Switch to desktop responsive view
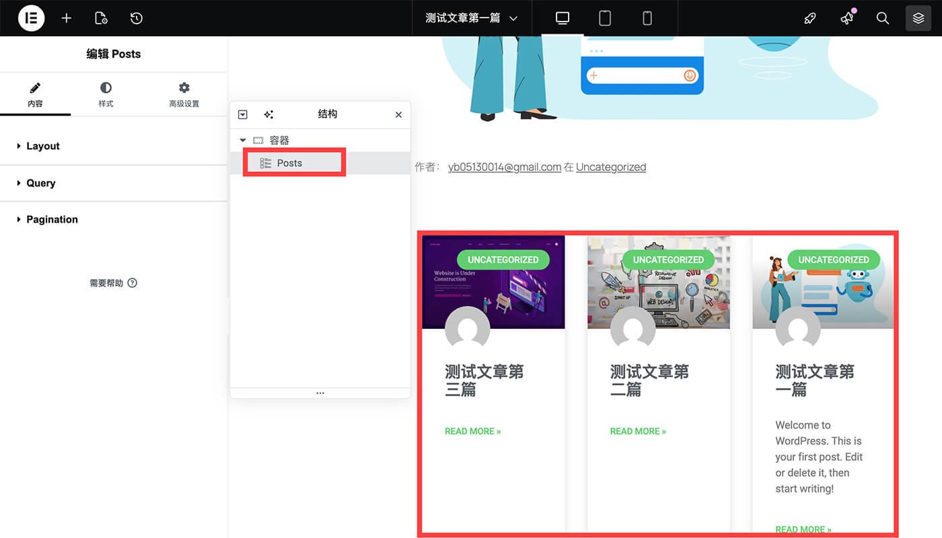The height and width of the screenshot is (538, 942). 562,18
